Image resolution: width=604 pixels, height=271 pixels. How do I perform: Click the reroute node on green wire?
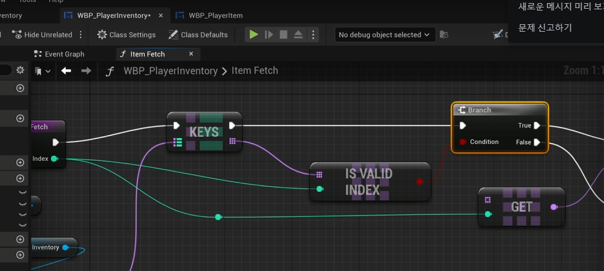(x=219, y=217)
